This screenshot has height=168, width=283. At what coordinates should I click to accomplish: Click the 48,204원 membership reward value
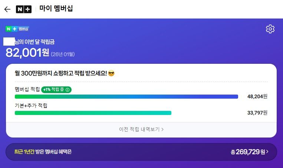tap(257, 96)
